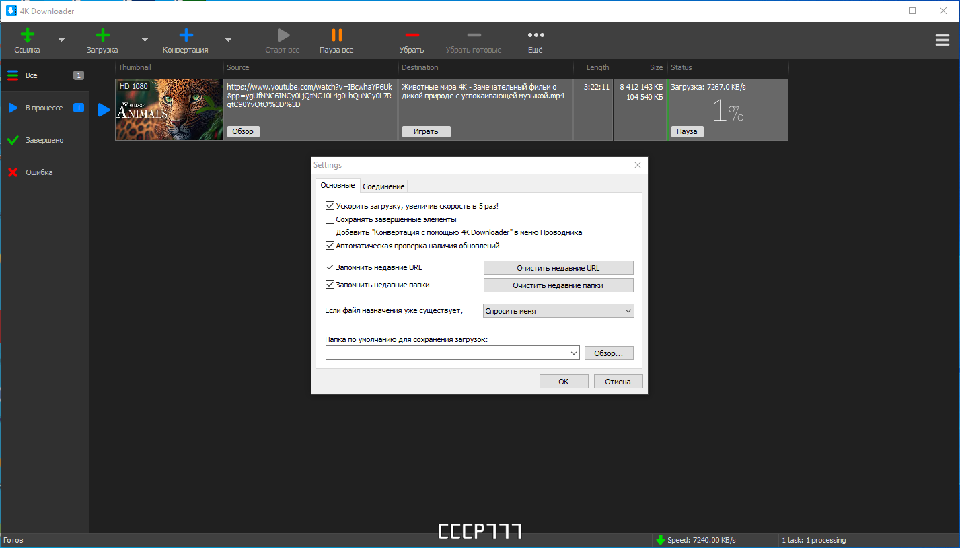Click the Size column header
Image resolution: width=960 pixels, height=548 pixels.
pyautogui.click(x=640, y=67)
